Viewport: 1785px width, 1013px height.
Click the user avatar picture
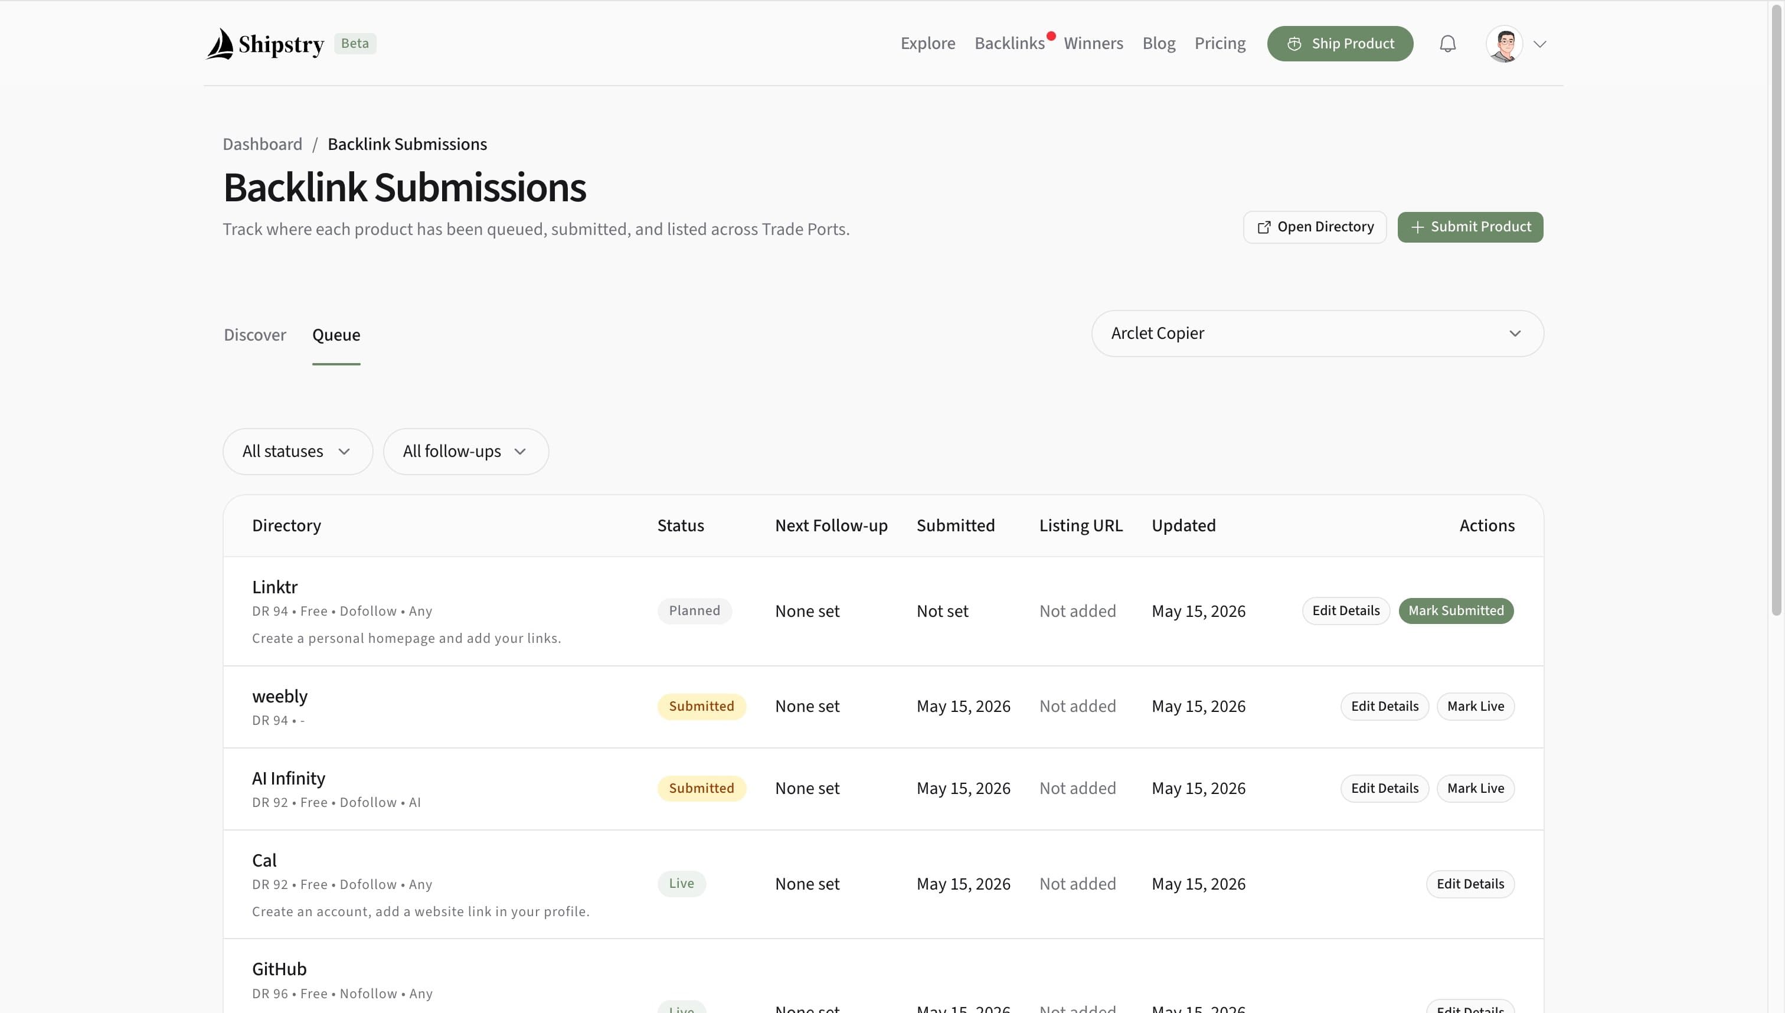[1504, 43]
